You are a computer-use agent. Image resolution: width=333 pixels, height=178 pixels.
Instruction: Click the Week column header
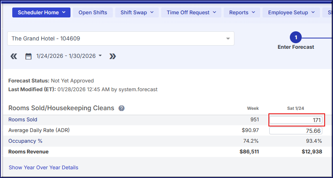pos(253,108)
